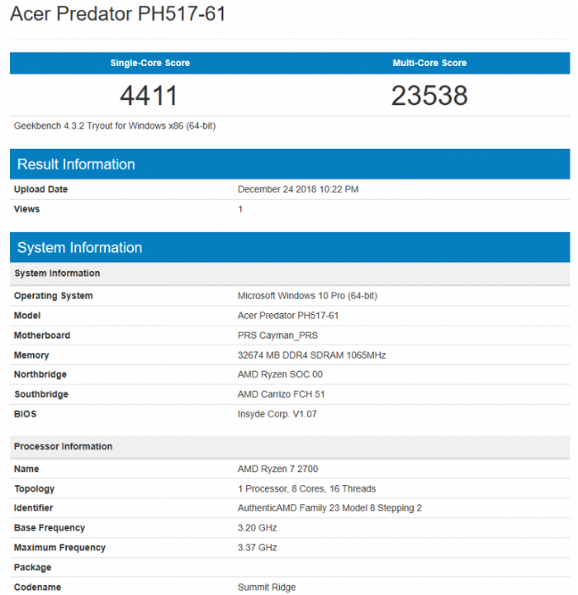Screen dimensions: 578x595
Task: Click the 'Model' row label
Action: 27,316
